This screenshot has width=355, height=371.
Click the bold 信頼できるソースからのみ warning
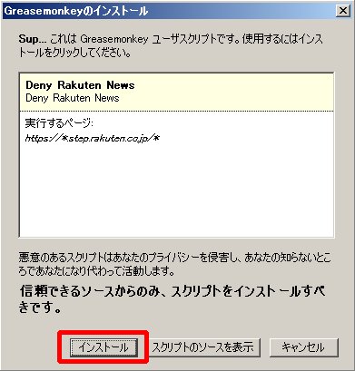click(x=173, y=292)
